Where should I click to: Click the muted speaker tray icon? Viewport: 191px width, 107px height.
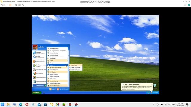click(170, 104)
